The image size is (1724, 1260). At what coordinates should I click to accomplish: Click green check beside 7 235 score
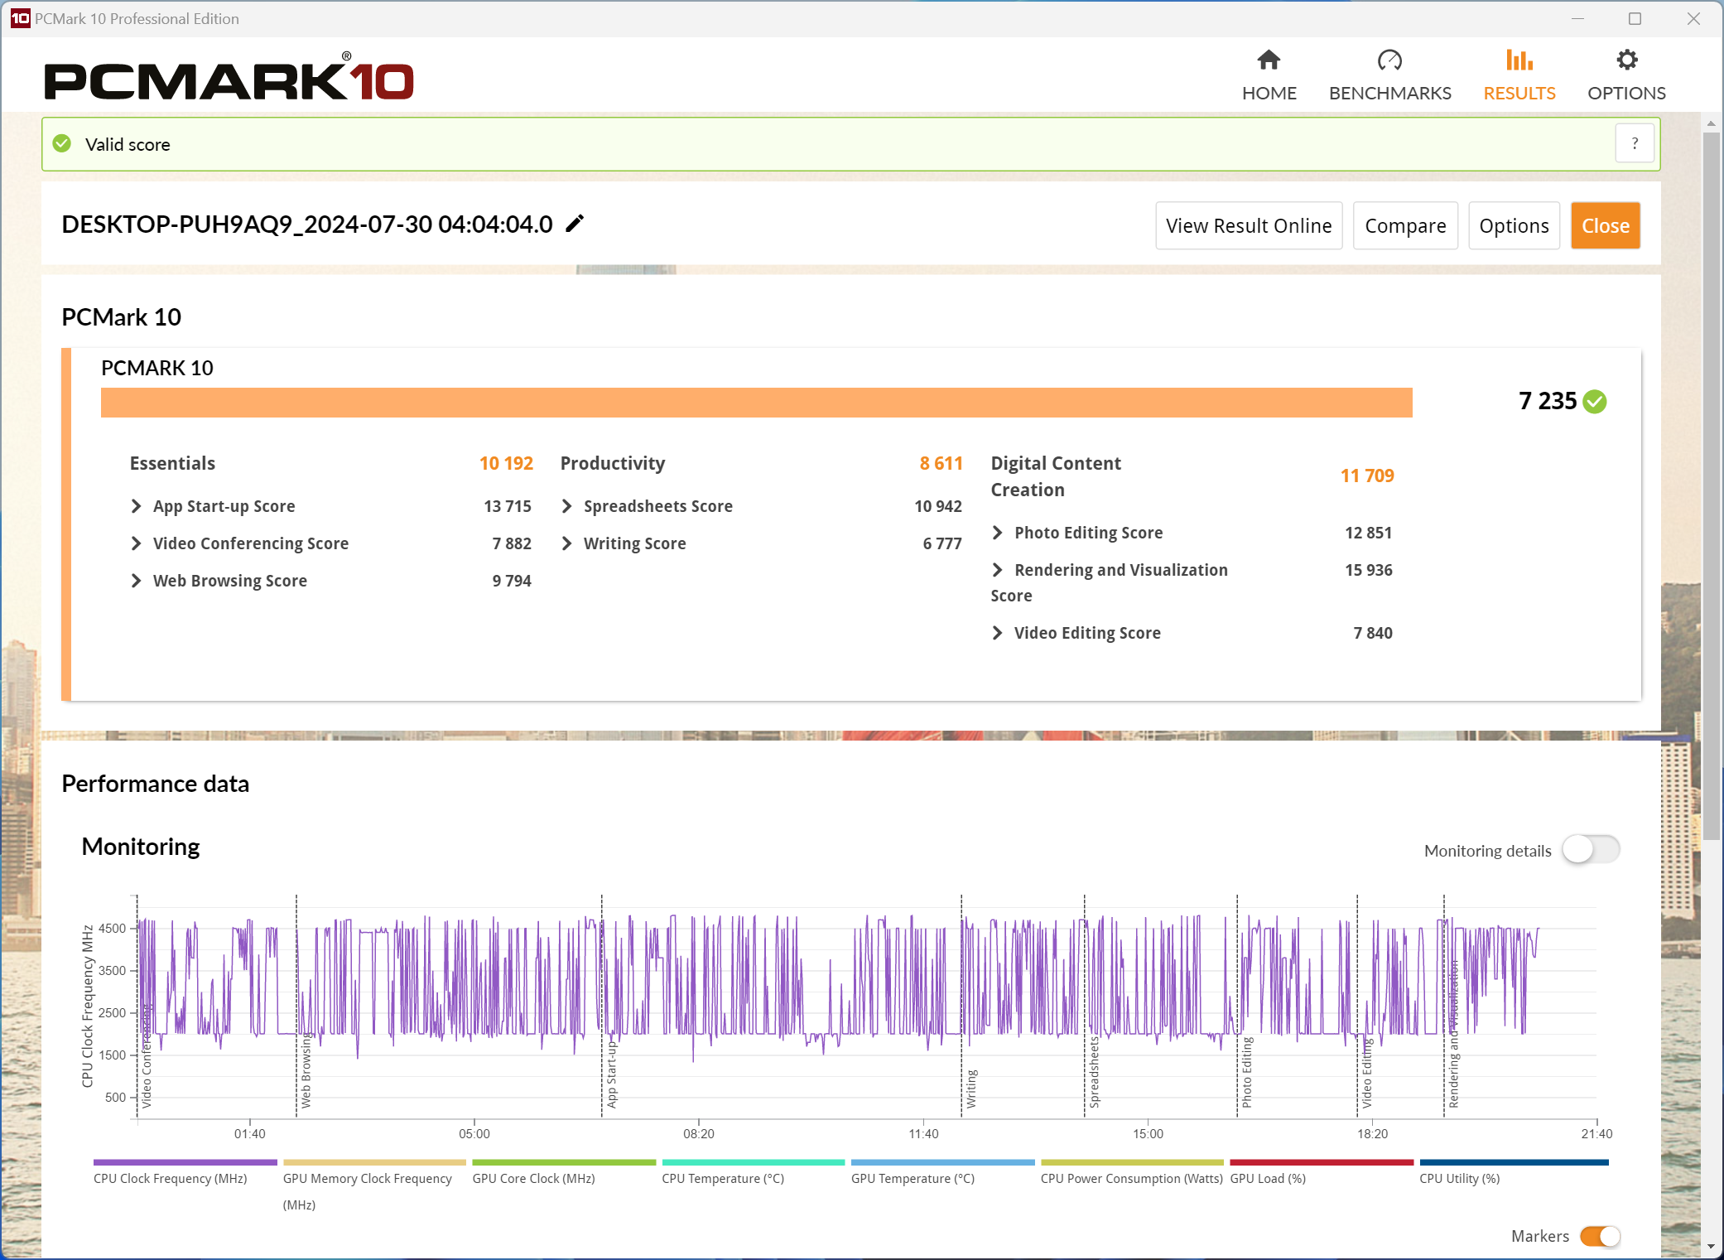1594,402
